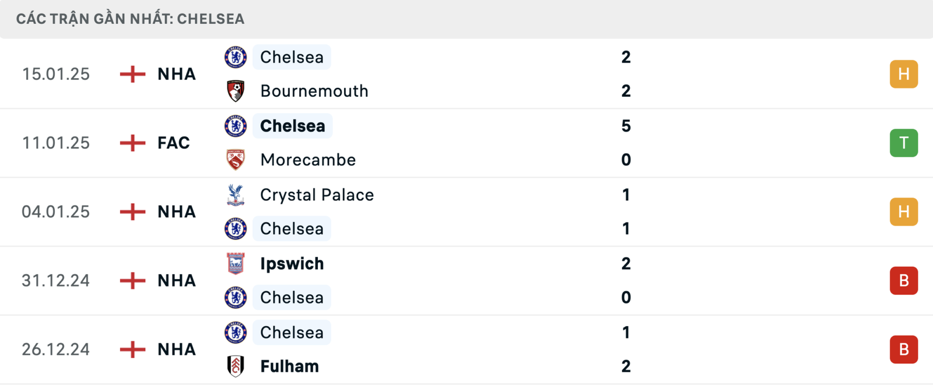
Task: Click the FAC competition label
Action: click(173, 143)
